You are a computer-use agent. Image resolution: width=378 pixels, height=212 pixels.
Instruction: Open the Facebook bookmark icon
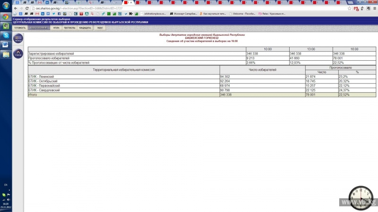[59, 14]
